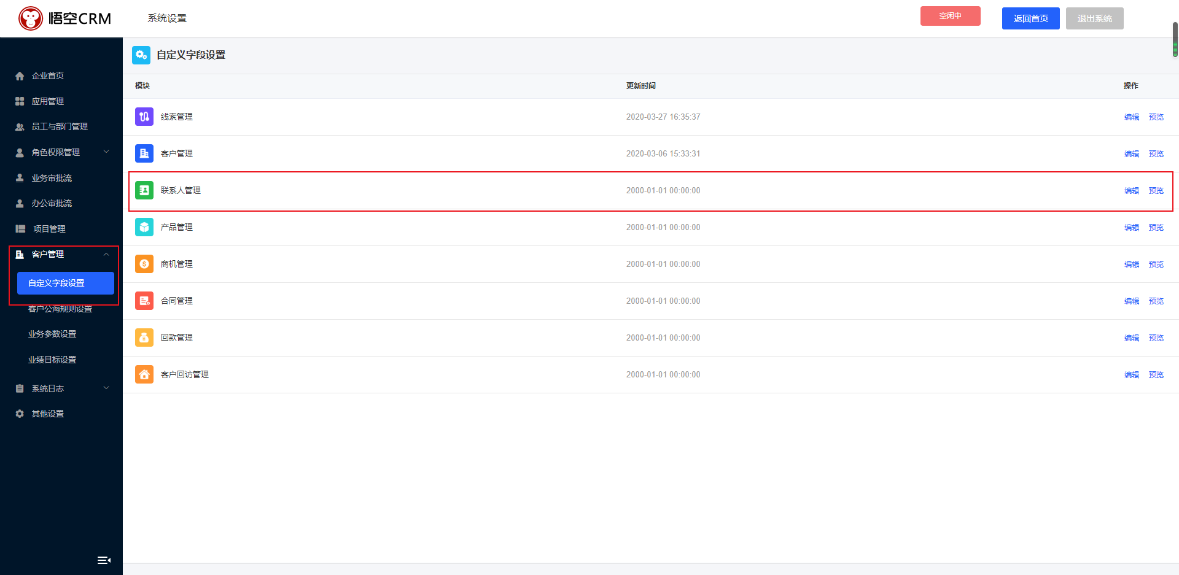Collapse the sidebar using the bottom menu icon
1179x575 pixels.
click(x=104, y=560)
